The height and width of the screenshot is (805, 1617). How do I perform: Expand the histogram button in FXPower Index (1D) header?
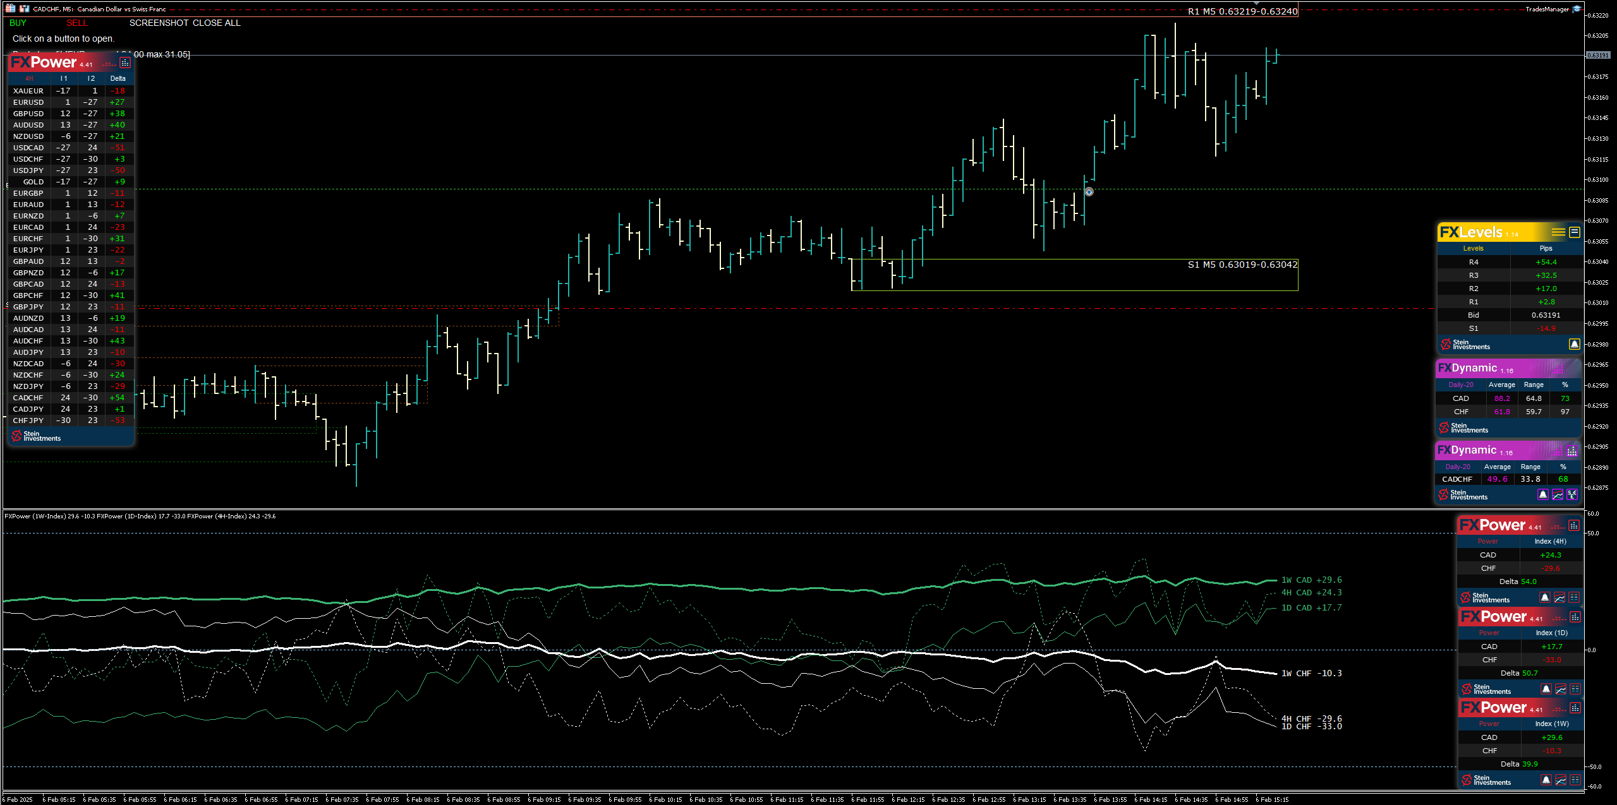tap(1575, 617)
